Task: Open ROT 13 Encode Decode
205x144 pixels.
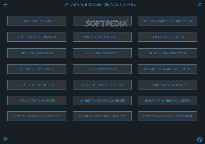Action: pos(37,69)
